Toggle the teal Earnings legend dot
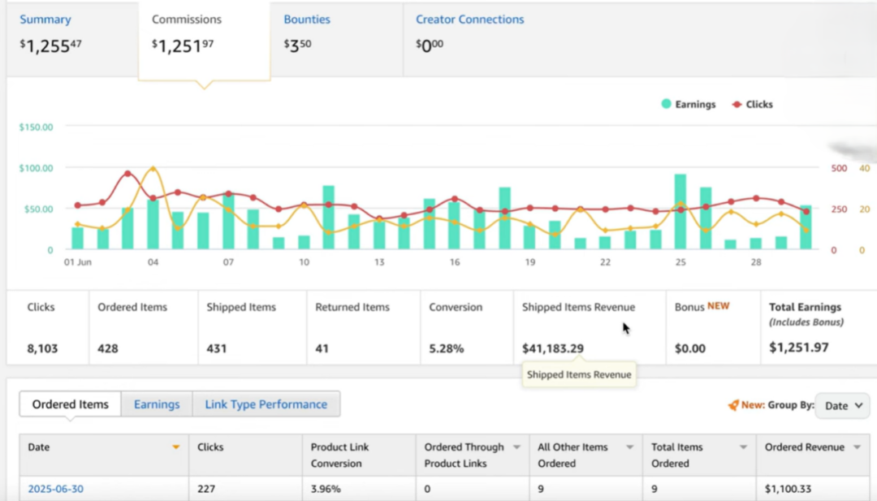The image size is (877, 501). [666, 105]
